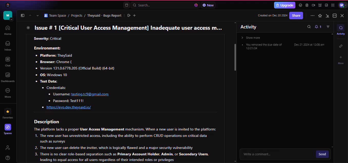This screenshot has height=163, width=348.
Task: Open Inbox in the left sidebar
Action: 8,46
